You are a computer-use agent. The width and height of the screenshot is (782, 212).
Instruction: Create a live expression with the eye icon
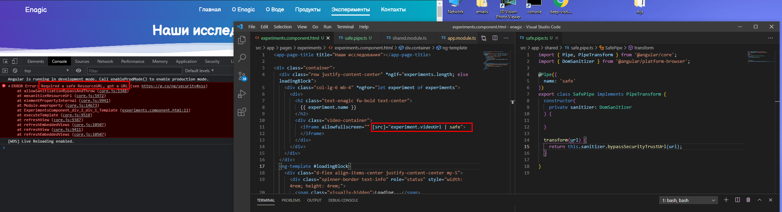pyautogui.click(x=79, y=70)
